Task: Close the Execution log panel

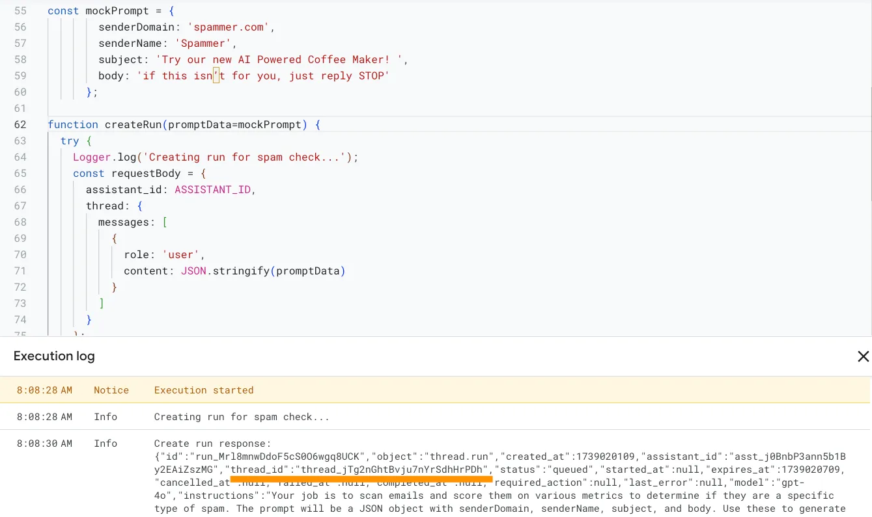Action: tap(863, 356)
